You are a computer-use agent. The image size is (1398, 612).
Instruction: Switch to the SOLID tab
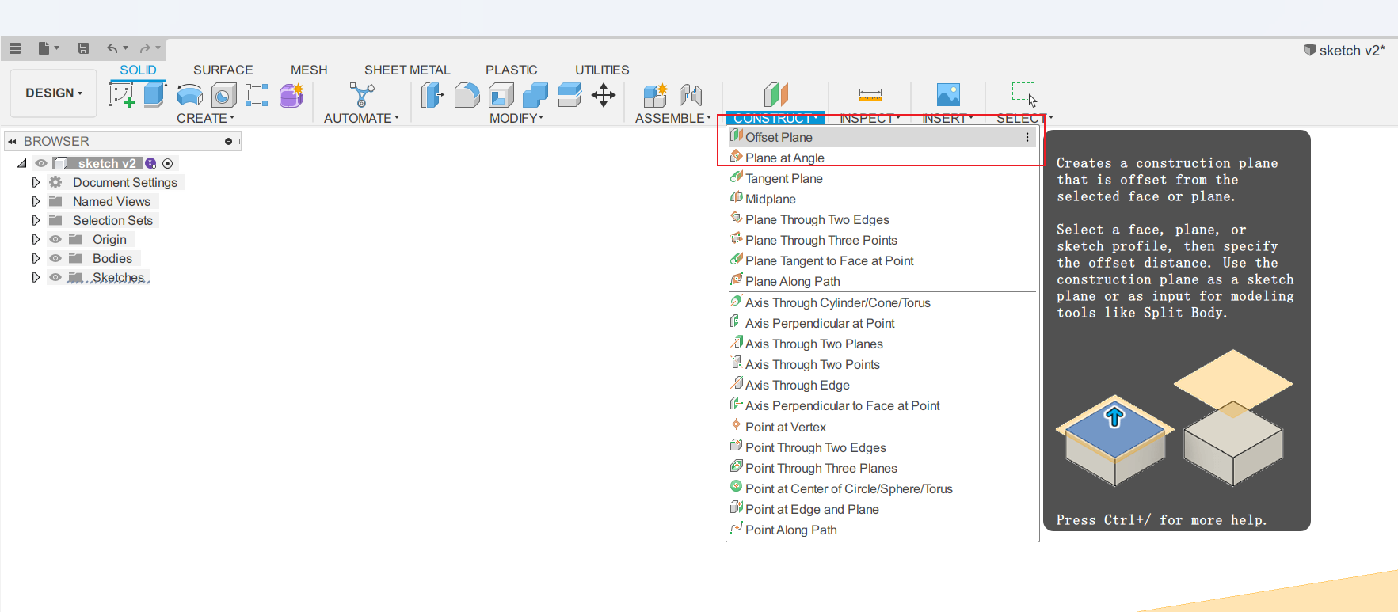[138, 70]
